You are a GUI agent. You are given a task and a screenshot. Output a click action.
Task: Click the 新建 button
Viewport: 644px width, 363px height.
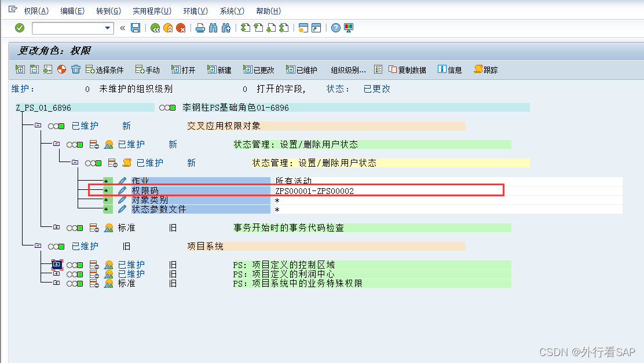click(x=219, y=70)
